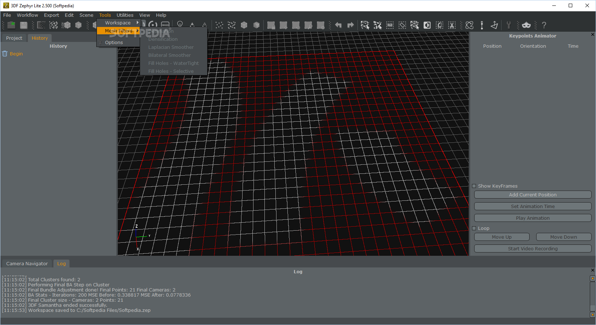596x325 pixels.
Task: Select Fill Holes - WaterTight entry
Action: click(174, 63)
